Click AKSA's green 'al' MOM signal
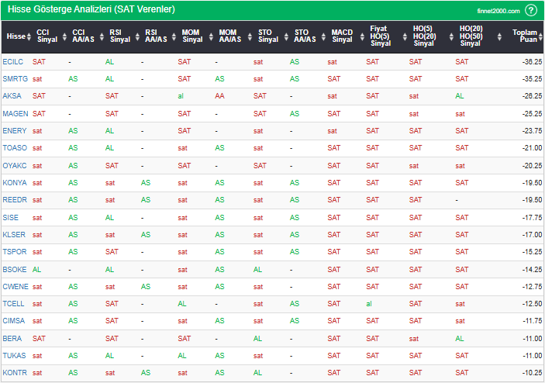The height and width of the screenshot is (383, 545). coord(181,96)
